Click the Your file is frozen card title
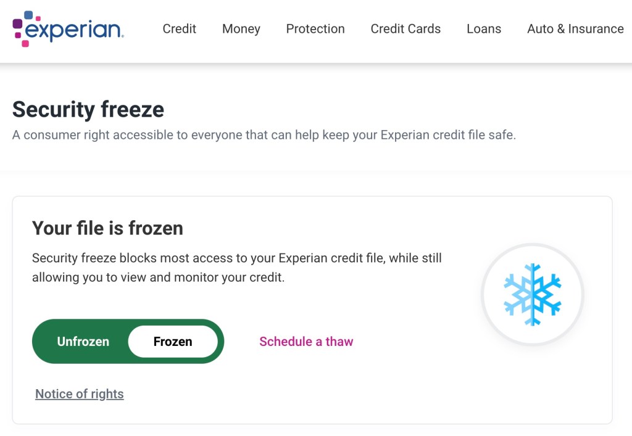Image resolution: width=632 pixels, height=436 pixels. coord(108,228)
